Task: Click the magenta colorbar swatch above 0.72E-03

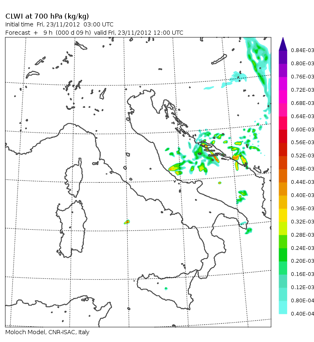Action: pyautogui.click(x=283, y=83)
